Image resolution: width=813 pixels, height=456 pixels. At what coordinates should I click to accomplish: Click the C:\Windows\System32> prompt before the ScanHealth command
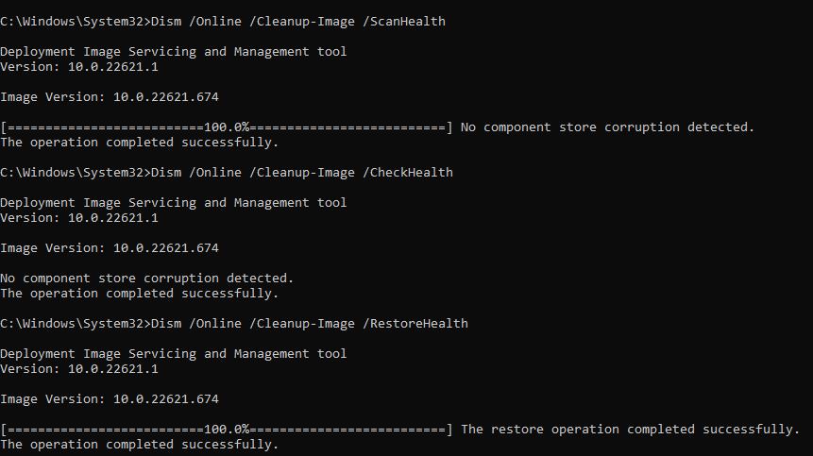75,21
